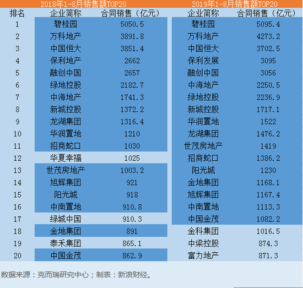
Task: Select 企业简称 header under the 2019 title
Action: (x=203, y=13)
